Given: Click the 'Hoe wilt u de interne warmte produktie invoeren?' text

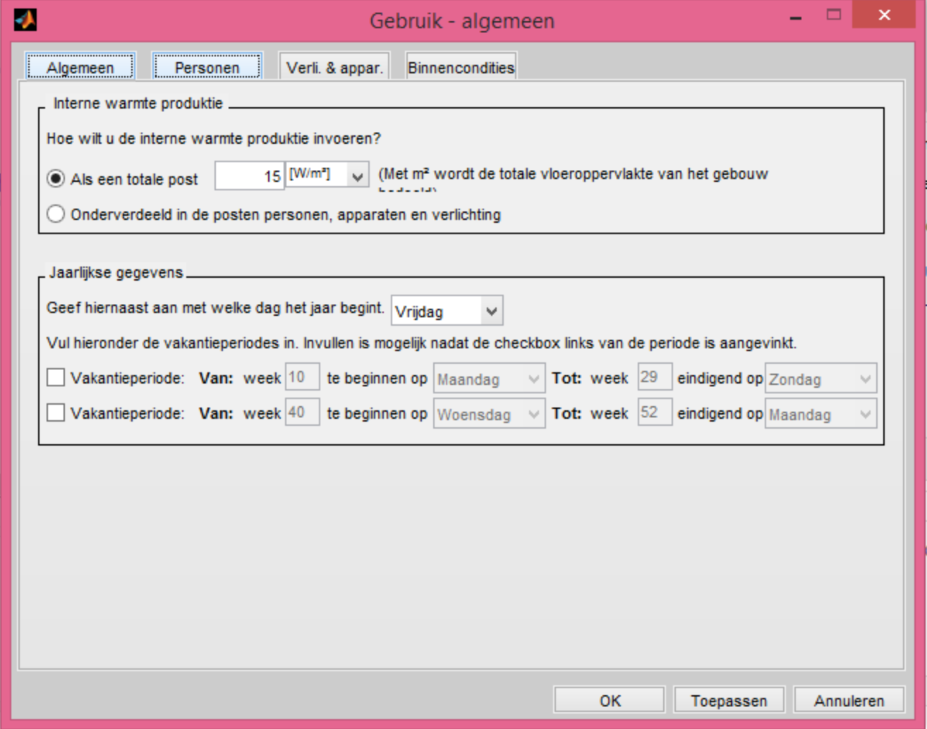Looking at the screenshot, I should [214, 139].
